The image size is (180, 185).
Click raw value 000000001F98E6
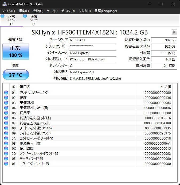coord(158,118)
